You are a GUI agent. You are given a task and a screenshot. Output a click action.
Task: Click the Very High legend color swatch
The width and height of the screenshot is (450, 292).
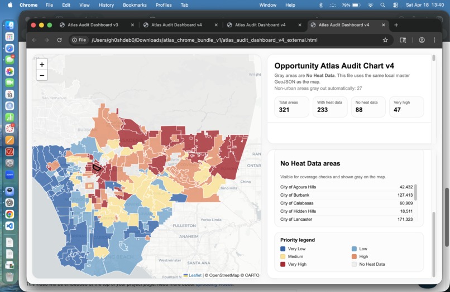(x=283, y=264)
